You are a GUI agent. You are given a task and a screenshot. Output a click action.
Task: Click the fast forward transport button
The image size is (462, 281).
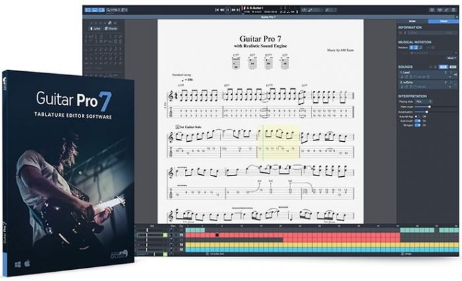[x=234, y=11]
